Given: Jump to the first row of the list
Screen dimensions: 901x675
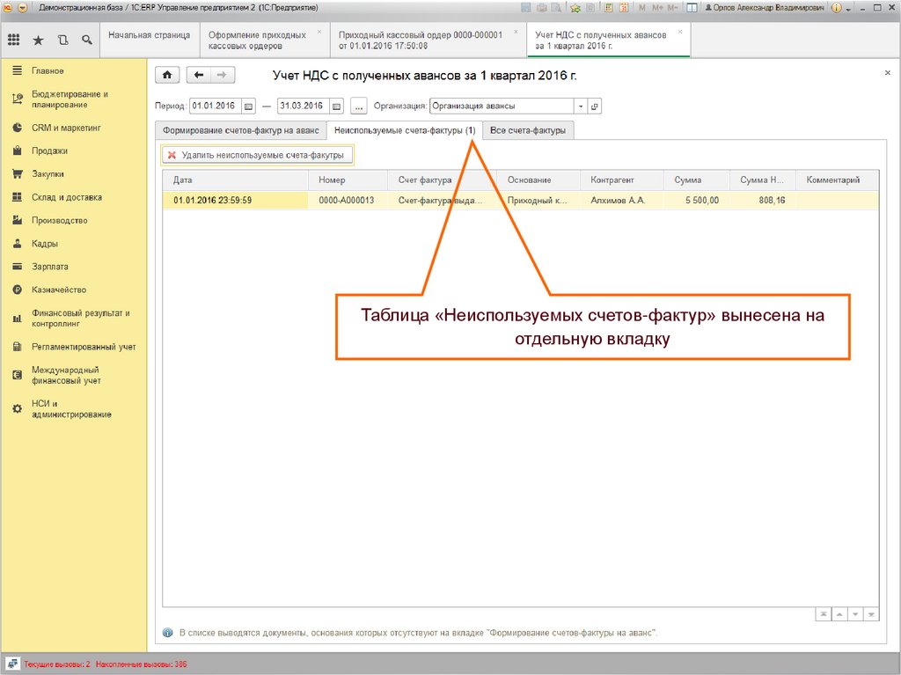Looking at the screenshot, I should coord(824,613).
